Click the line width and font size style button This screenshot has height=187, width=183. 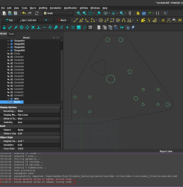coord(27,20)
